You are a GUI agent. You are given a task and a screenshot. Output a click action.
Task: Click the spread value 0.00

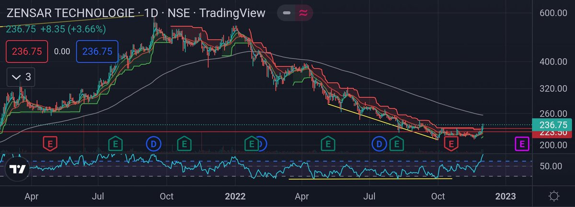point(62,52)
